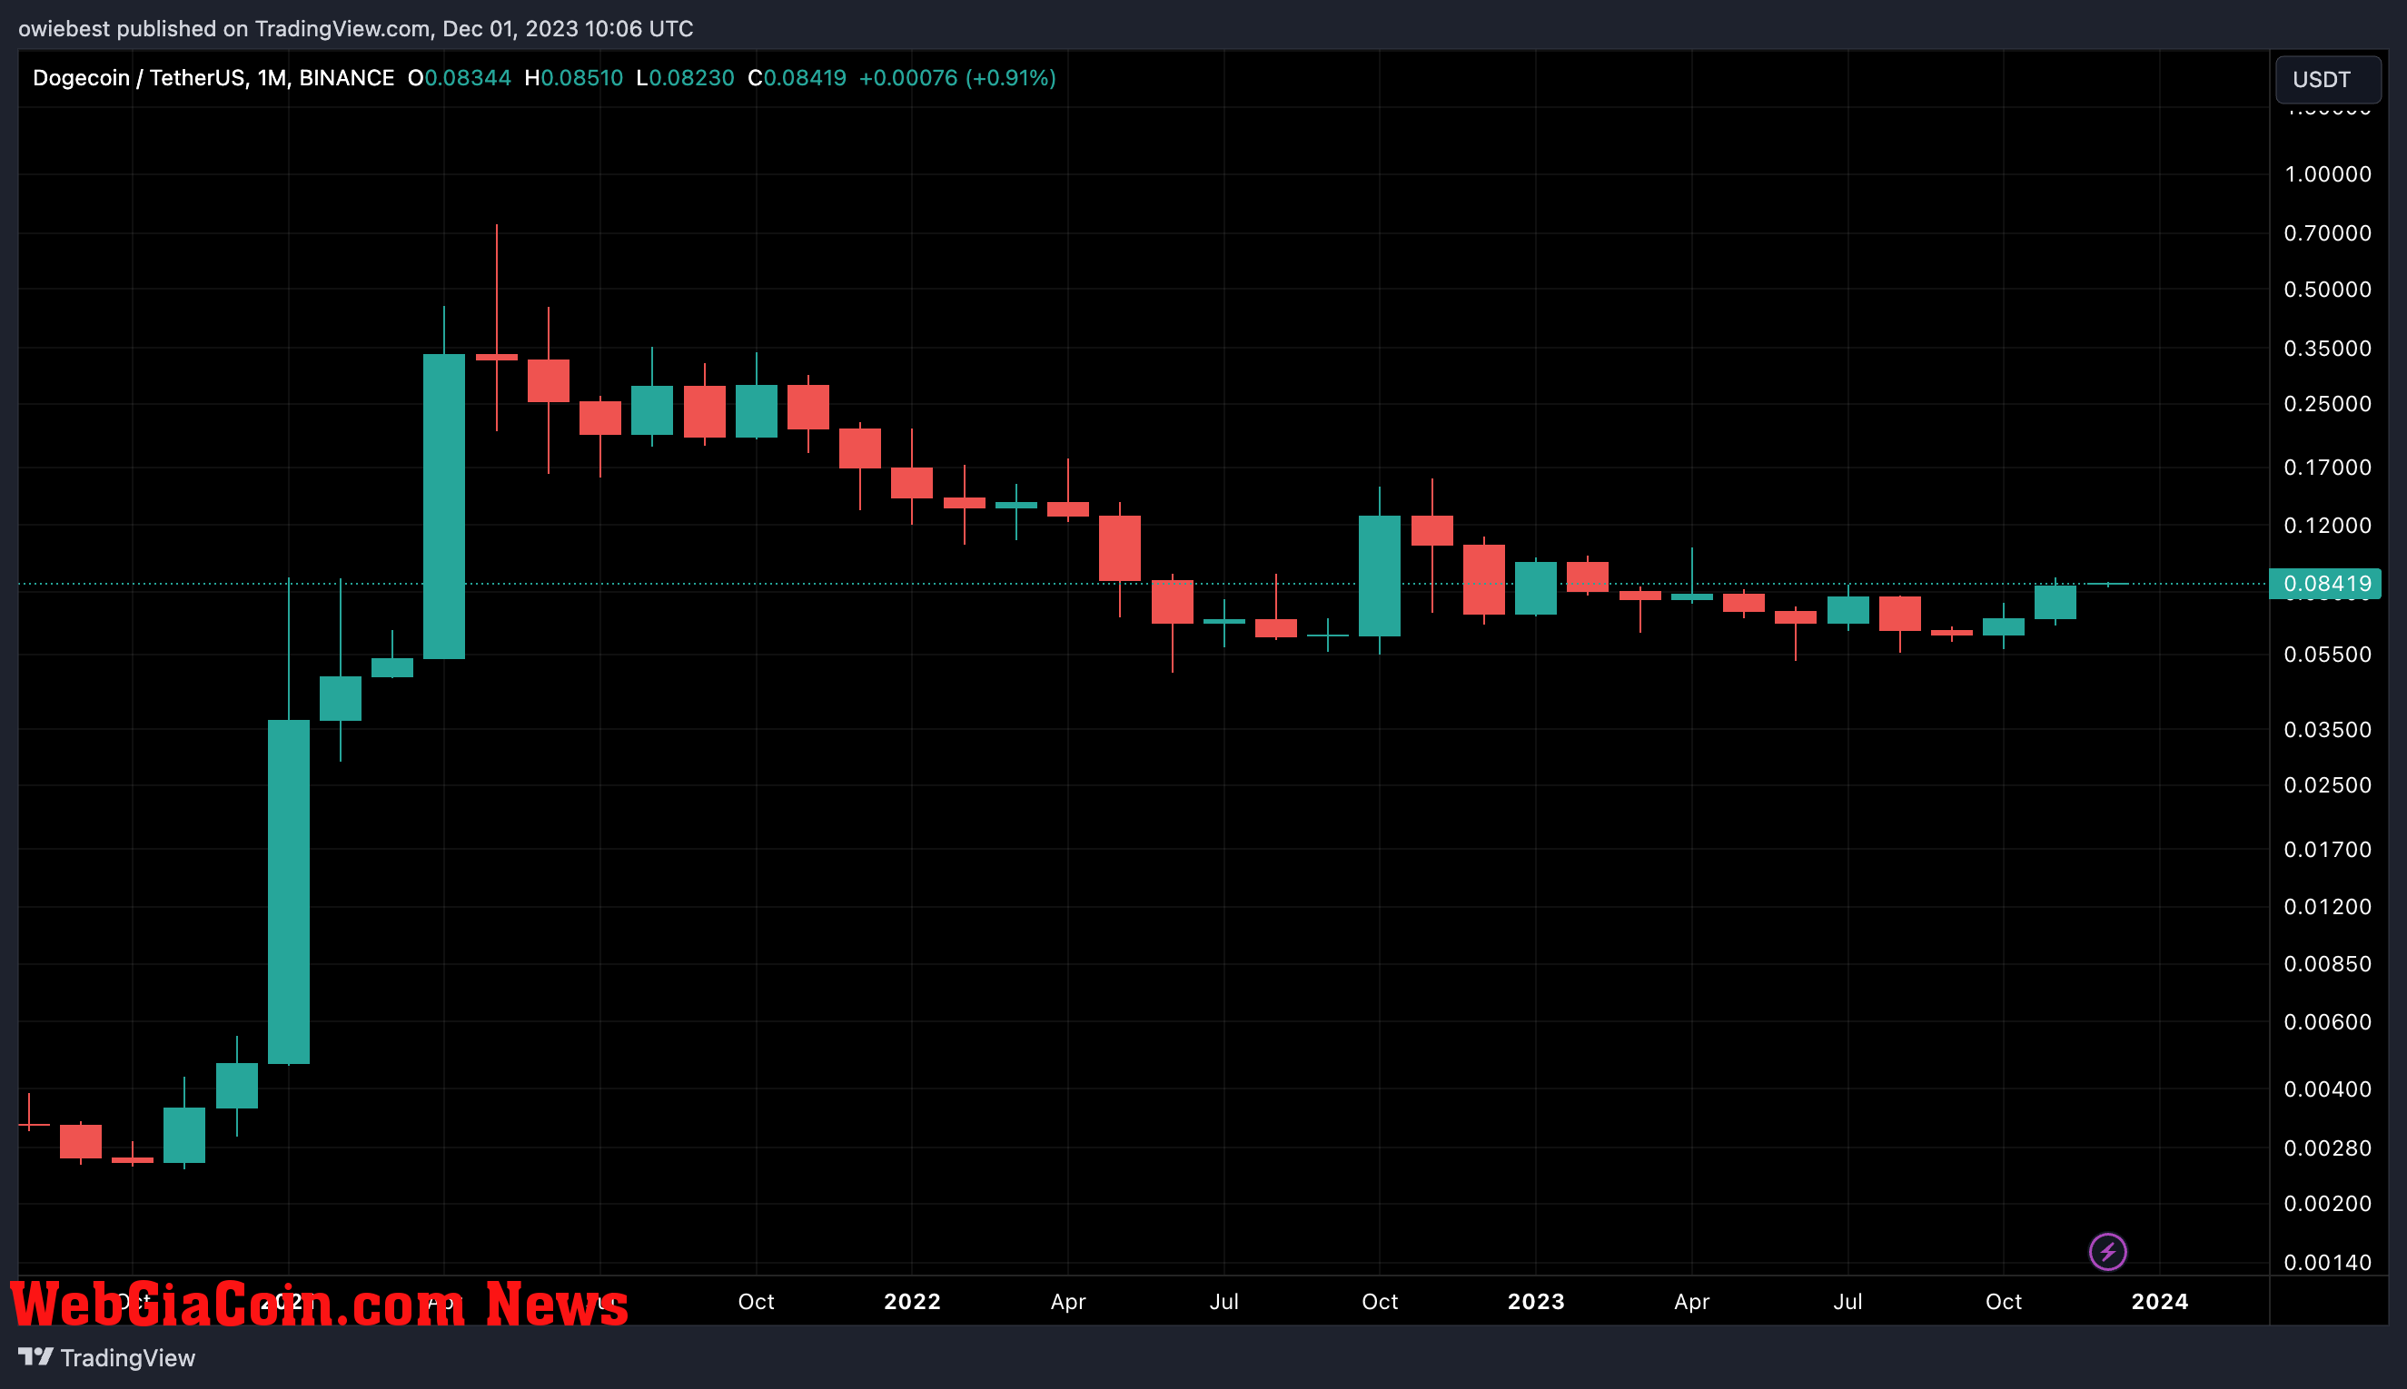Click the published by owiebest header text
This screenshot has height=1389, width=2407.
(356, 29)
